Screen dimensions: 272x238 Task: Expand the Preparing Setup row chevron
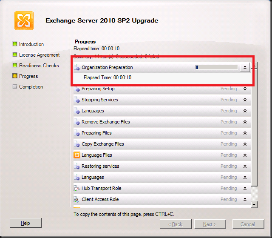point(245,89)
